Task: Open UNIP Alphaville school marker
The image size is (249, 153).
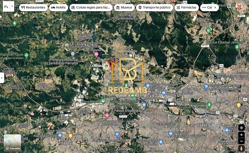Action: [x=131, y=55]
